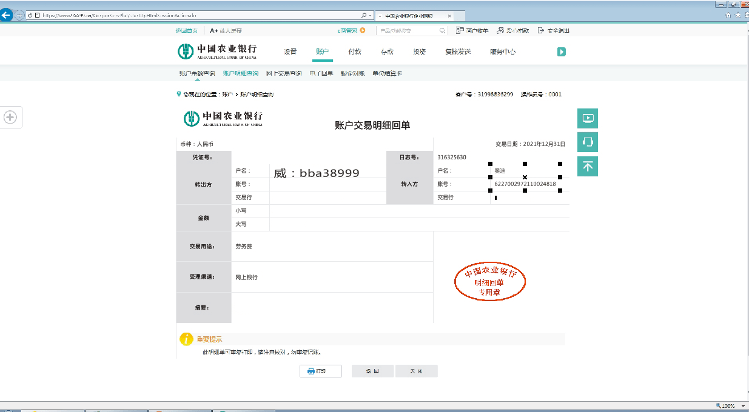The width and height of the screenshot is (749, 412).
Task: Click the journal number 316325630
Action: [452, 158]
